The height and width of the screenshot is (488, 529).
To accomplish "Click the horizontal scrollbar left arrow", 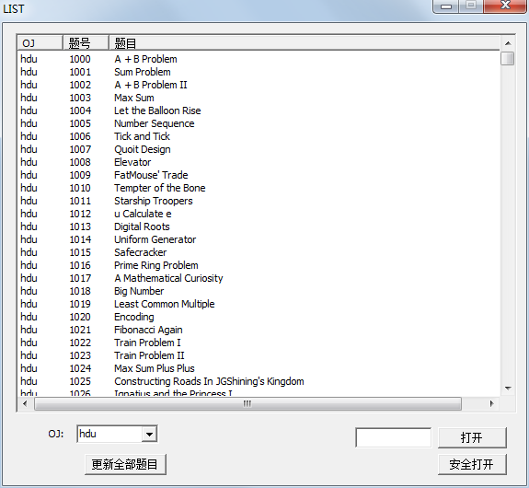I will (25, 403).
